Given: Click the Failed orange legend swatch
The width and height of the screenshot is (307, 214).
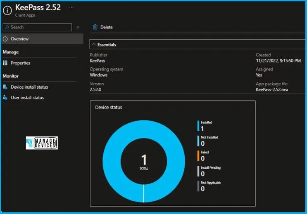Looking at the screenshot, I should click(198, 156).
